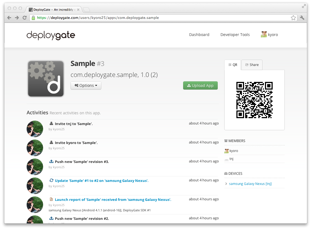The image size is (313, 230).
Task: Open "Update 'Sample' #1 to #2" link
Action: pyautogui.click(x=102, y=181)
